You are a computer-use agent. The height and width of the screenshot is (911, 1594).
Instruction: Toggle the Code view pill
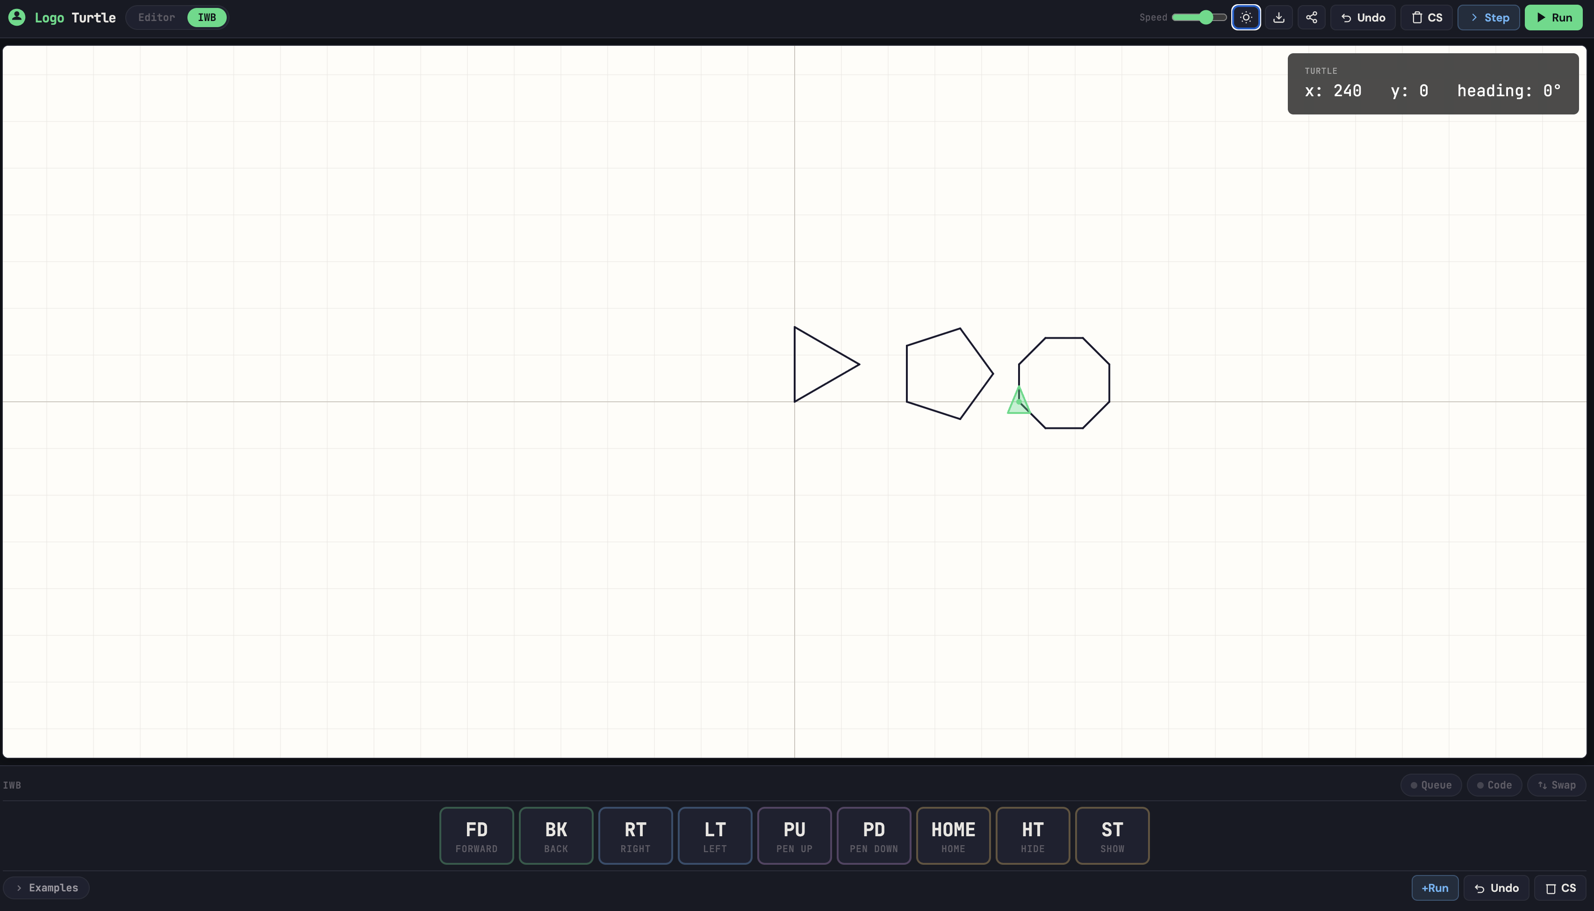pos(1494,784)
